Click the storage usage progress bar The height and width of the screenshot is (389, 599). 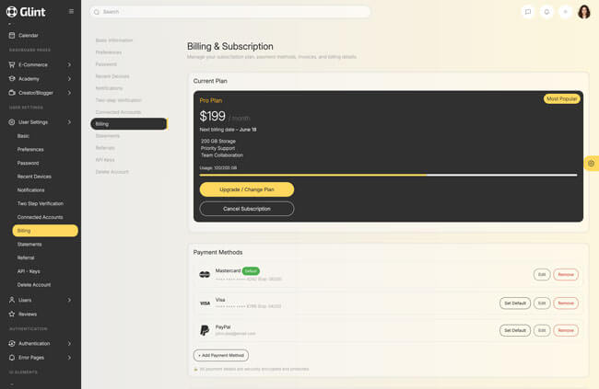pos(388,175)
